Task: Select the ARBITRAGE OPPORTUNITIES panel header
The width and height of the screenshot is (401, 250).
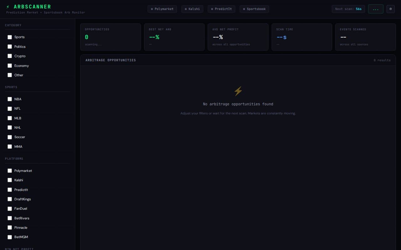Action: (111, 60)
